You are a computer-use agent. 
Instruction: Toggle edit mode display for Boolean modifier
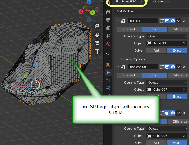click(161, 21)
